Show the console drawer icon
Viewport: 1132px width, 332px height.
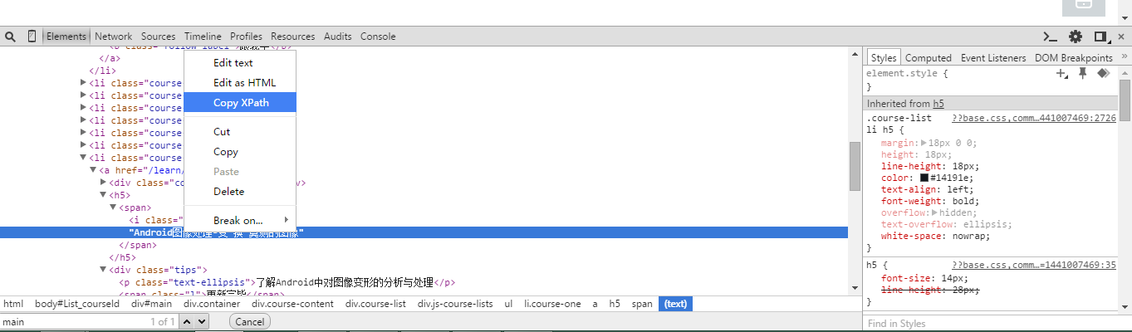click(x=1051, y=37)
